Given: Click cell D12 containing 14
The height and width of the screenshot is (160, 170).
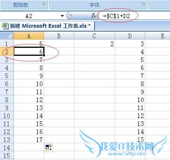Looking at the screenshot, I should [130, 131].
